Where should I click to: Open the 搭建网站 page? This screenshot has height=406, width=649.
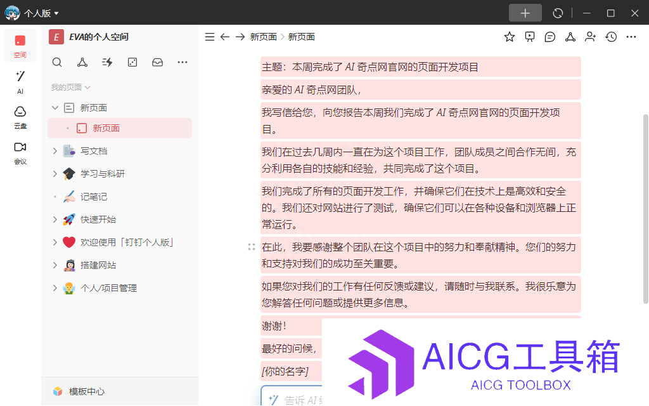click(98, 265)
